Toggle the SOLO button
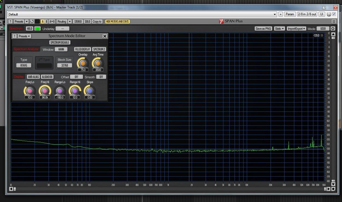 point(87,21)
